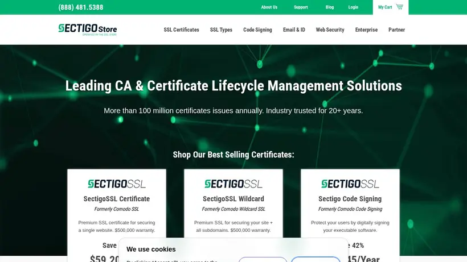Image resolution: width=467 pixels, height=262 pixels.
Task: Select the Enterprise menu item
Action: tap(366, 30)
